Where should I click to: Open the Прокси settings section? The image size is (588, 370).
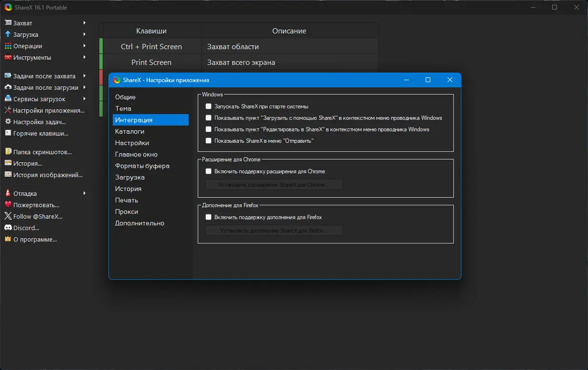[x=127, y=211]
